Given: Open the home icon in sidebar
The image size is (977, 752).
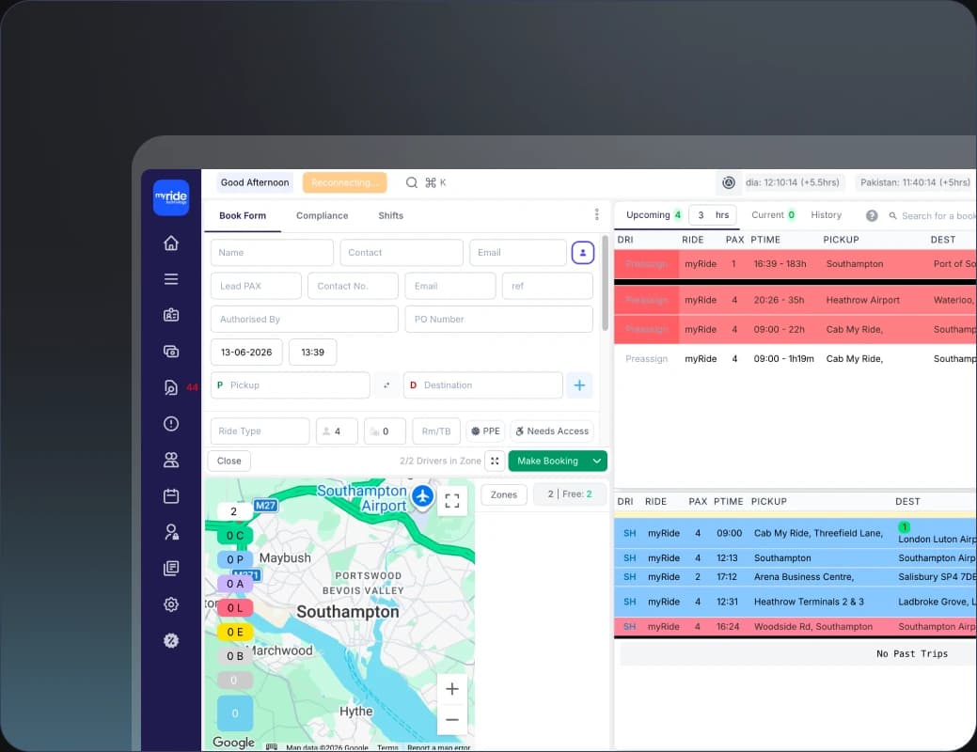Looking at the screenshot, I should [171, 243].
